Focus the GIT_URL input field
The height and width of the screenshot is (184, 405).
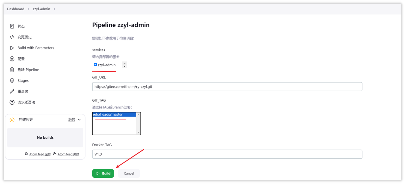point(227,86)
